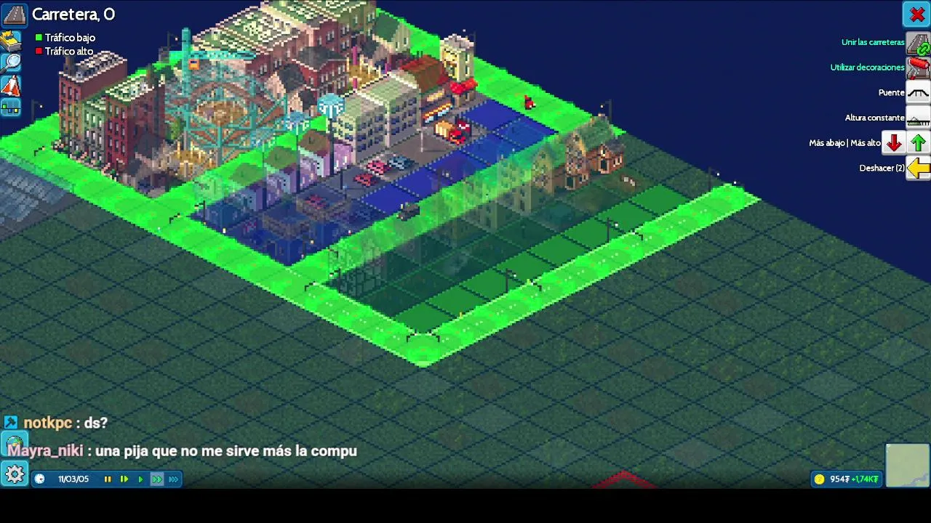Click the Deshacer (2) label
This screenshot has width=931, height=523.
pos(882,168)
